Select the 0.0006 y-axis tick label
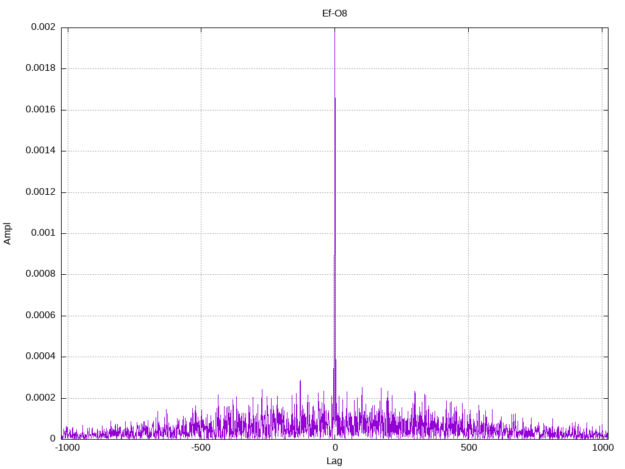Viewport: 625px width, 469px height. click(40, 316)
